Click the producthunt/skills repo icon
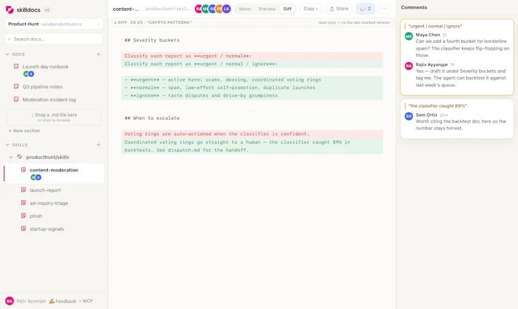Viewport: 518px width, 309px height. click(x=20, y=157)
